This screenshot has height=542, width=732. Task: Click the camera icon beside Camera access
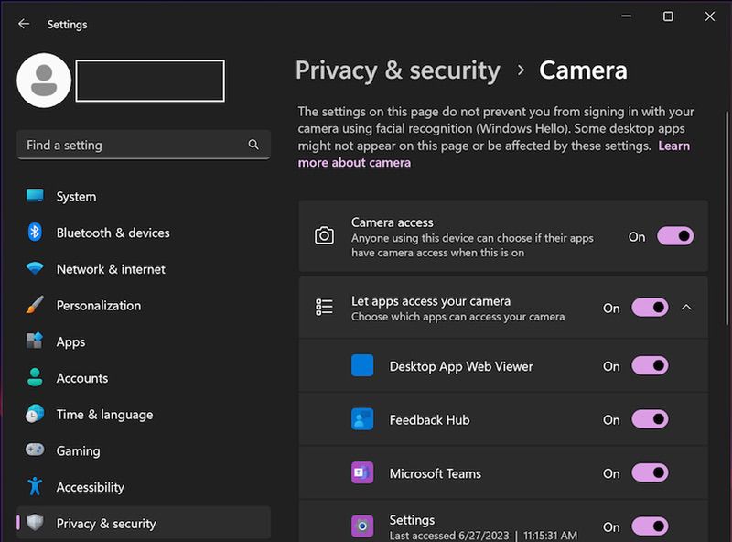click(x=324, y=236)
